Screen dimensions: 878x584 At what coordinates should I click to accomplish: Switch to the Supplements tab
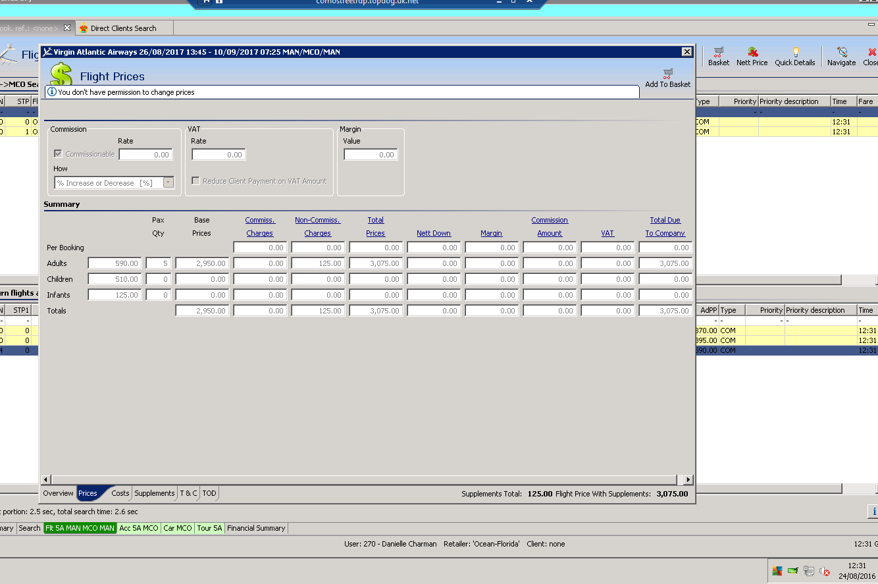pos(155,493)
